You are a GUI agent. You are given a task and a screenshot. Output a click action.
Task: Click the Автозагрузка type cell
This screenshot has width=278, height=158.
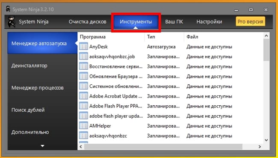click(161, 47)
